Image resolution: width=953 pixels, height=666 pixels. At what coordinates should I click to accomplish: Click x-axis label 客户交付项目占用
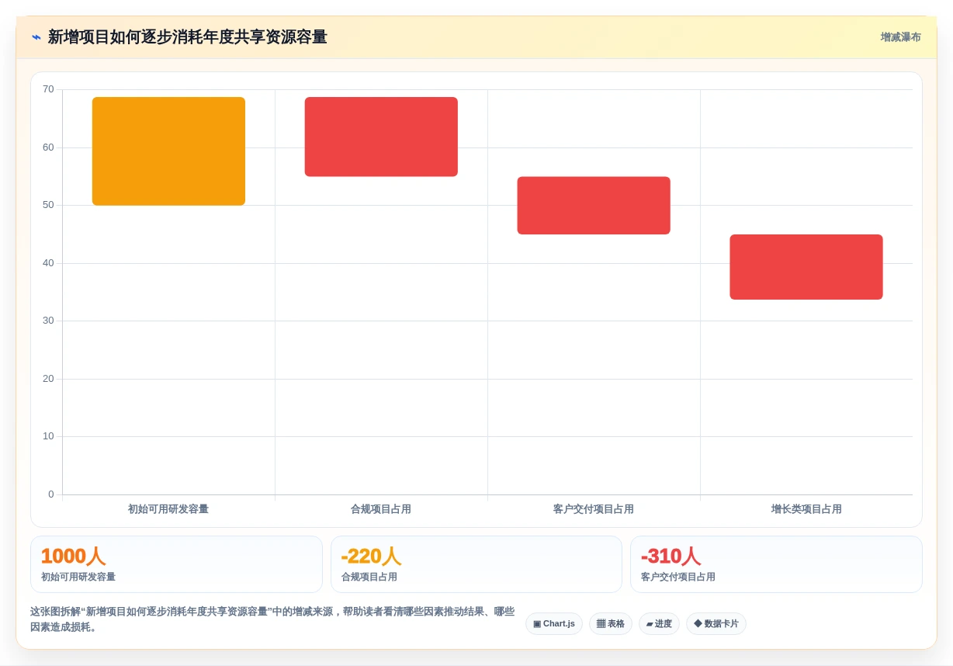(594, 509)
